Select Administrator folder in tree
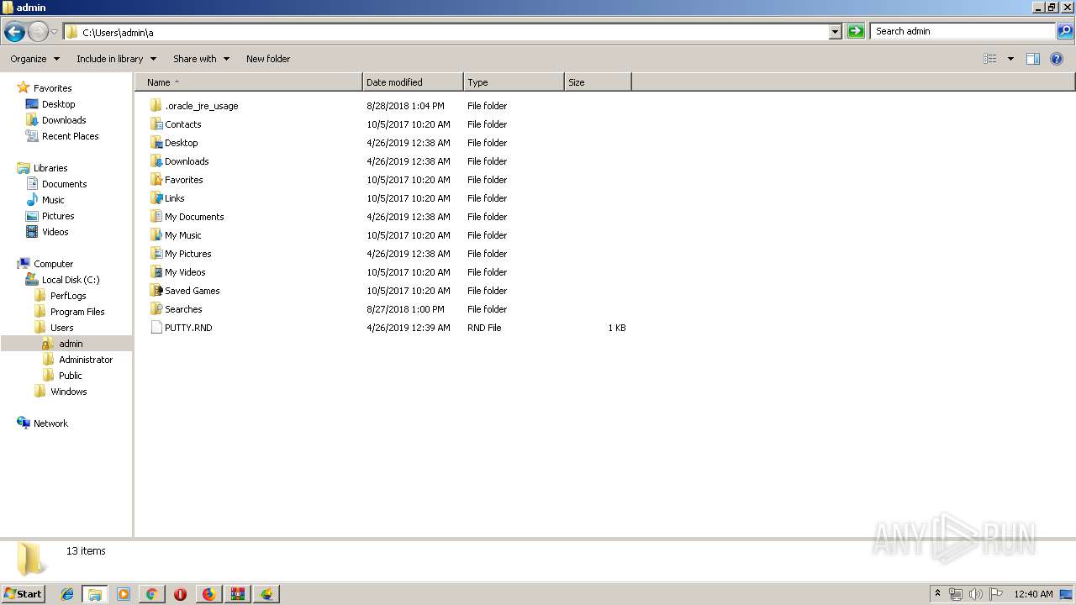The height and width of the screenshot is (605, 1076). 86,360
